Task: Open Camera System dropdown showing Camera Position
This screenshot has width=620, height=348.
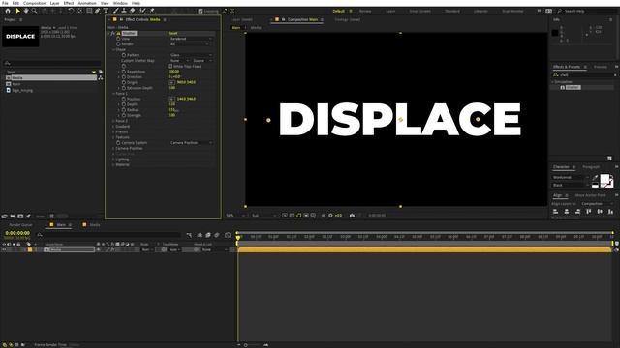Action: [x=191, y=143]
